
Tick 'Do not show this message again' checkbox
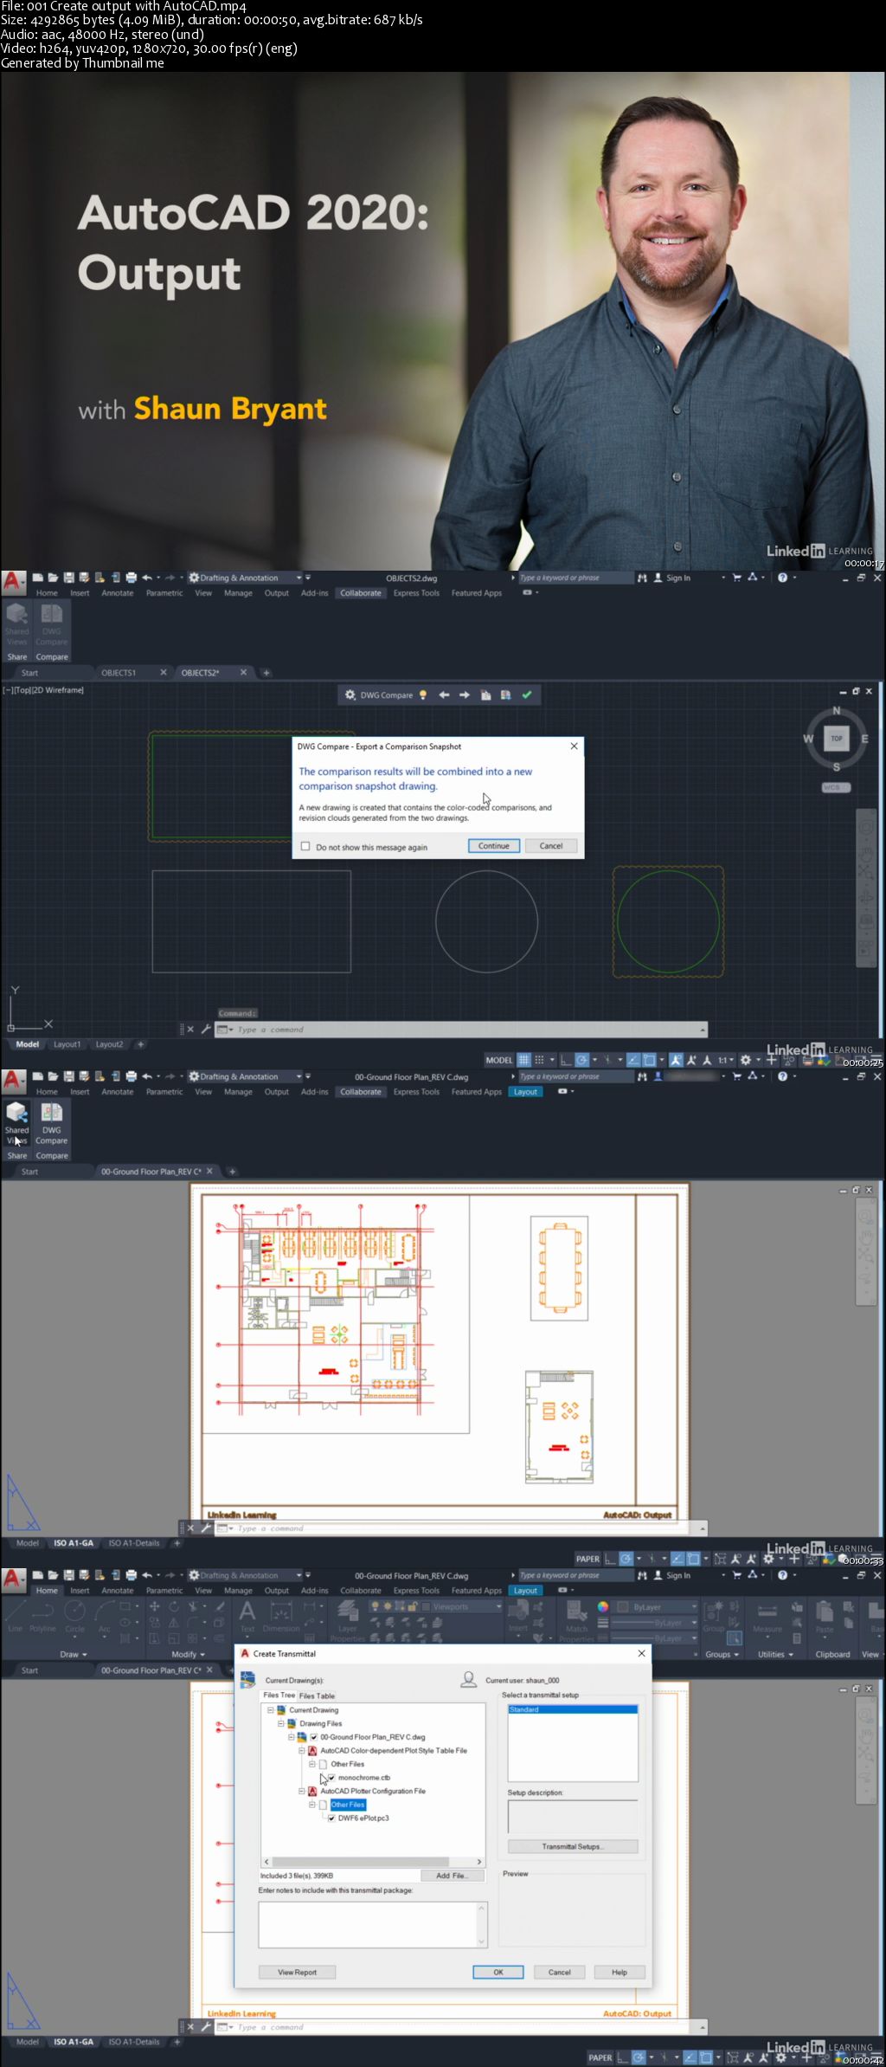305,847
